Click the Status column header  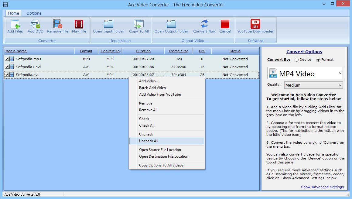(x=235, y=51)
